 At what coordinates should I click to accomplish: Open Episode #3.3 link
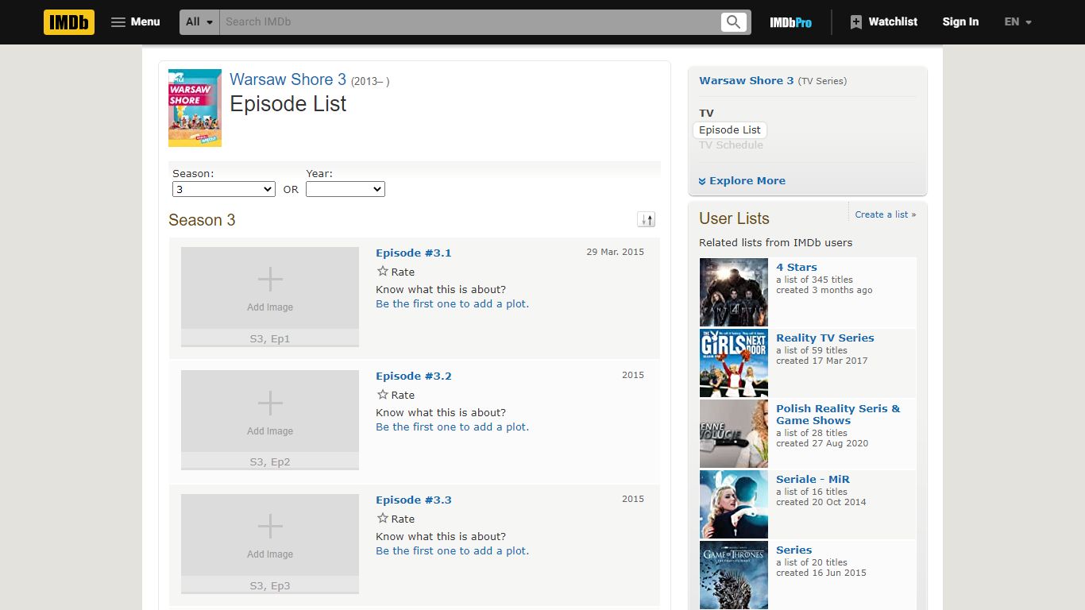tap(414, 500)
